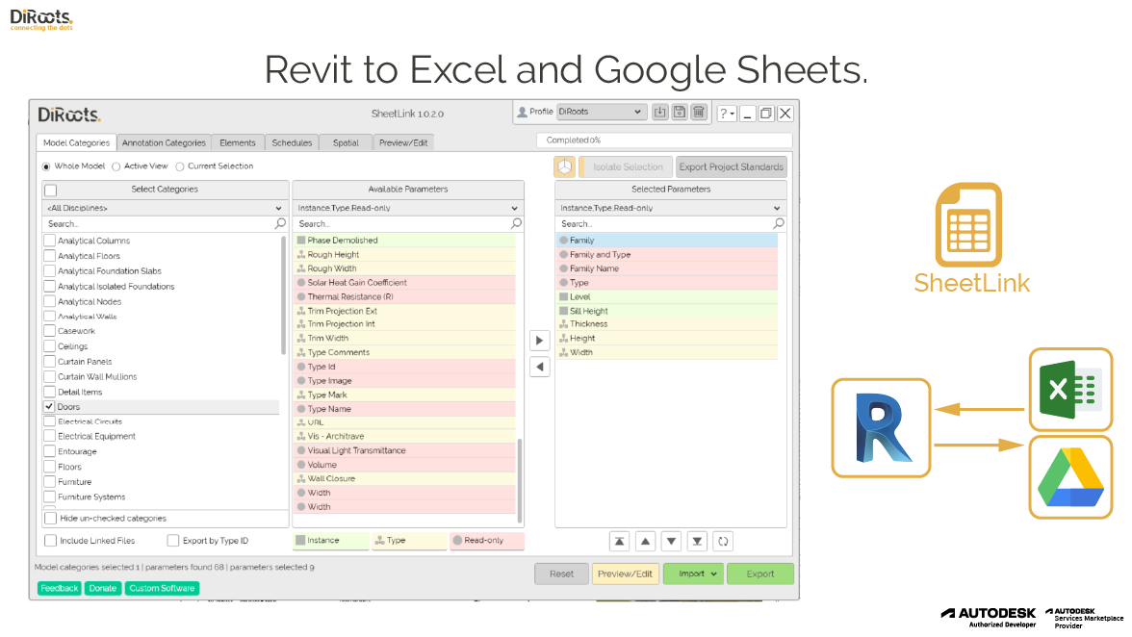Open the Preview/Edit tab
The width and height of the screenshot is (1132, 637).
click(x=403, y=142)
